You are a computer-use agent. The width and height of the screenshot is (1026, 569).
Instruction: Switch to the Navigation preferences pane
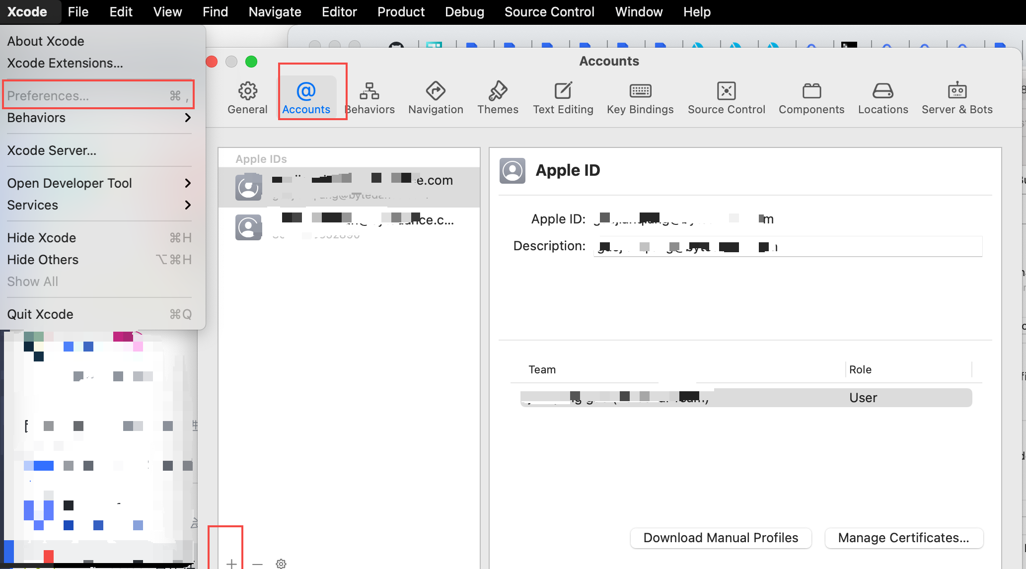[436, 98]
